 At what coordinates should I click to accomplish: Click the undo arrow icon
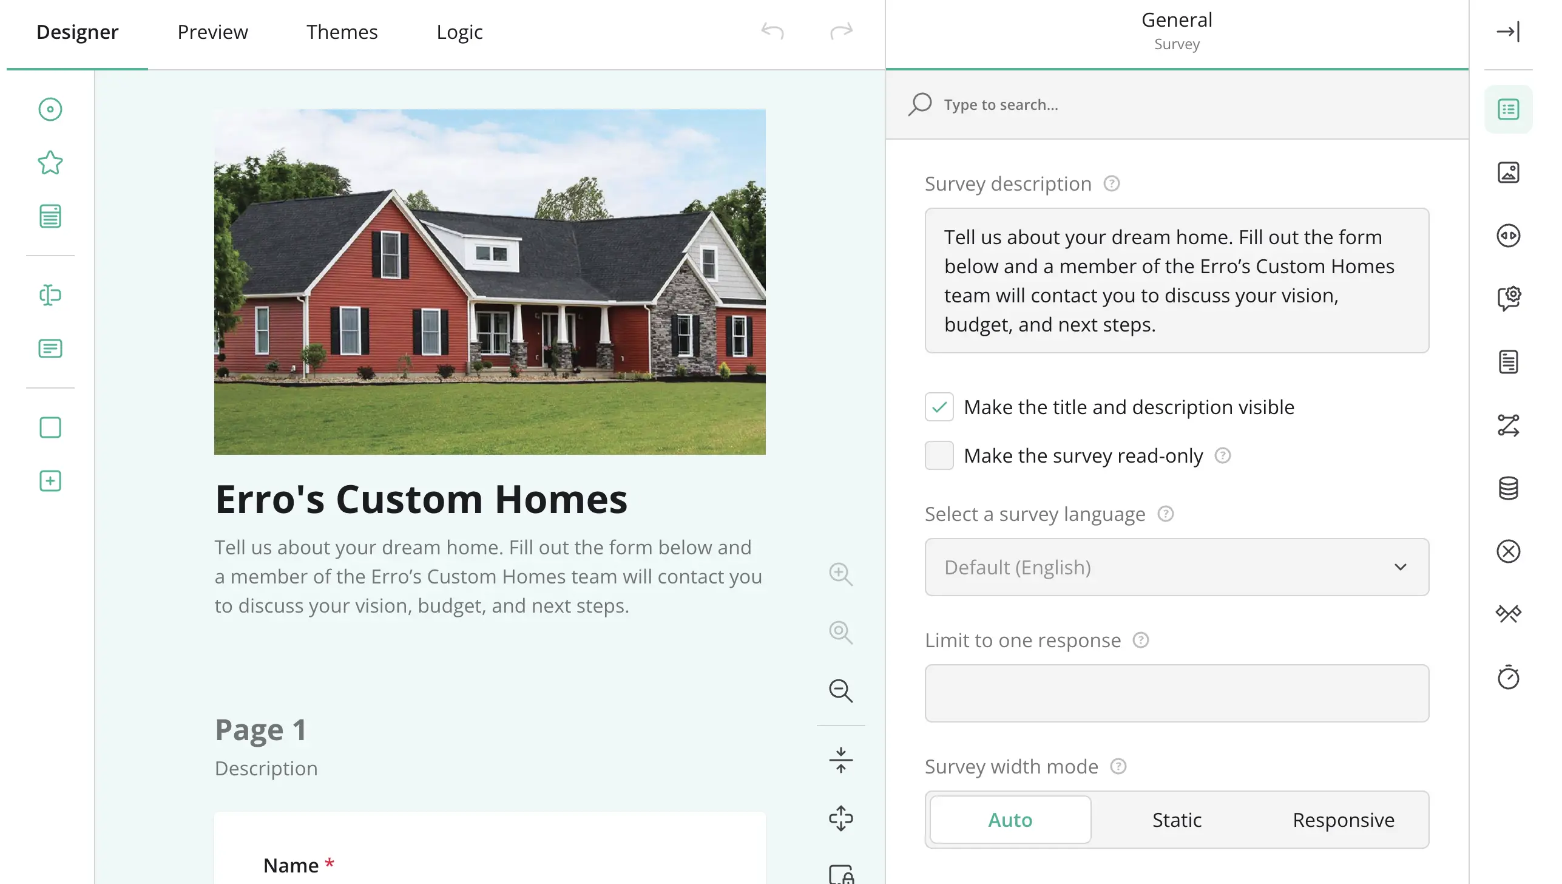[x=773, y=31]
